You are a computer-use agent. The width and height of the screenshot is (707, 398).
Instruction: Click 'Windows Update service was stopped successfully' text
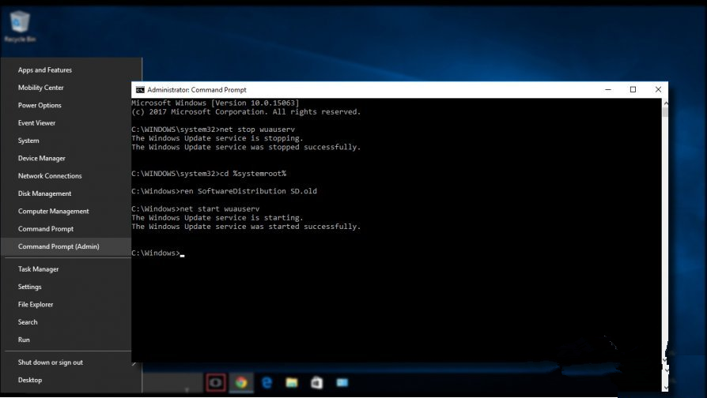[246, 147]
